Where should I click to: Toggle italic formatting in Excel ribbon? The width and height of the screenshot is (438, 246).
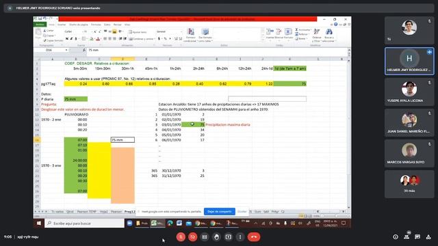71,39
